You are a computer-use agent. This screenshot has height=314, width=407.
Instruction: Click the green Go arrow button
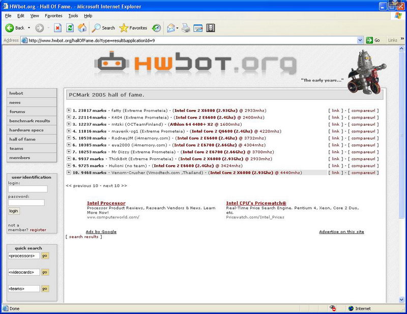(x=369, y=40)
